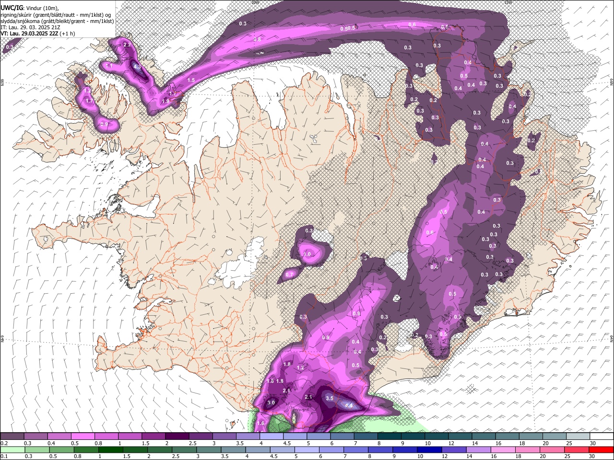
Task: Pick dark blue bottom swatch between 10 and 12
Action: click(x=430, y=450)
